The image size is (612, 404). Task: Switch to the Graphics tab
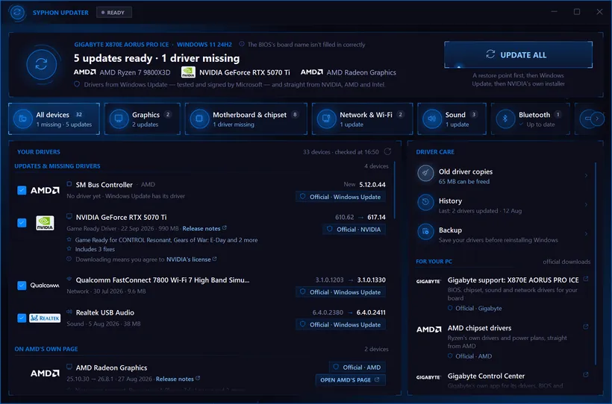(143, 119)
